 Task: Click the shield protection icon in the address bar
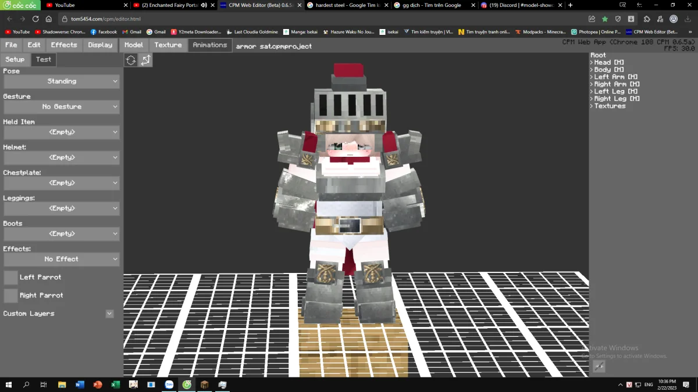click(x=618, y=19)
